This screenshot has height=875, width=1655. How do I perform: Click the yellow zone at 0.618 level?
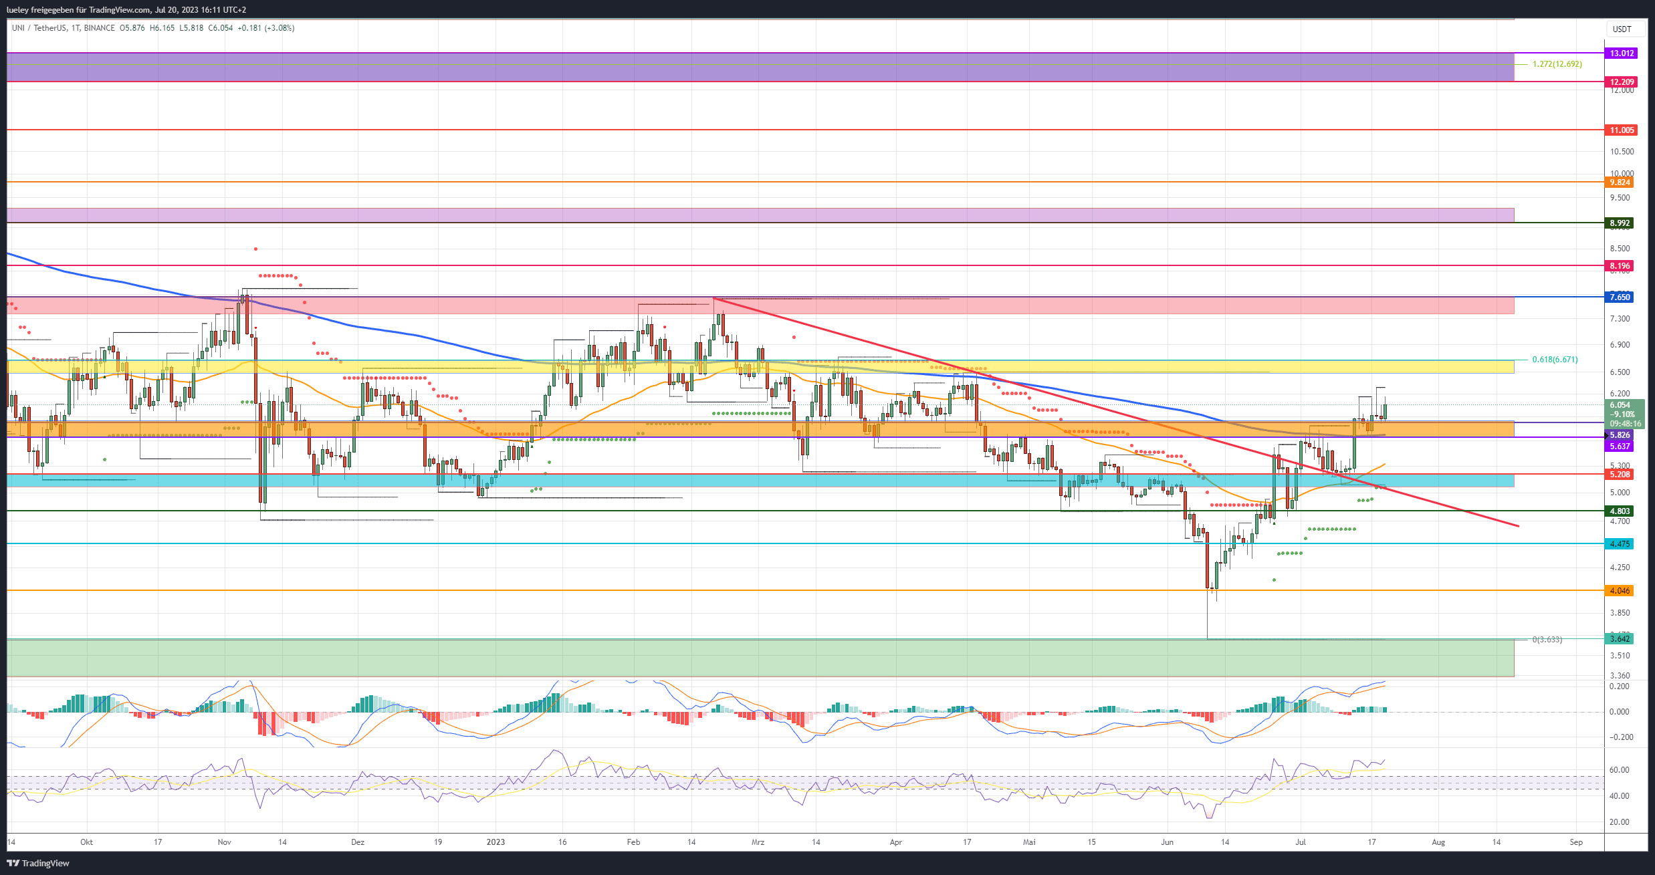[760, 366]
